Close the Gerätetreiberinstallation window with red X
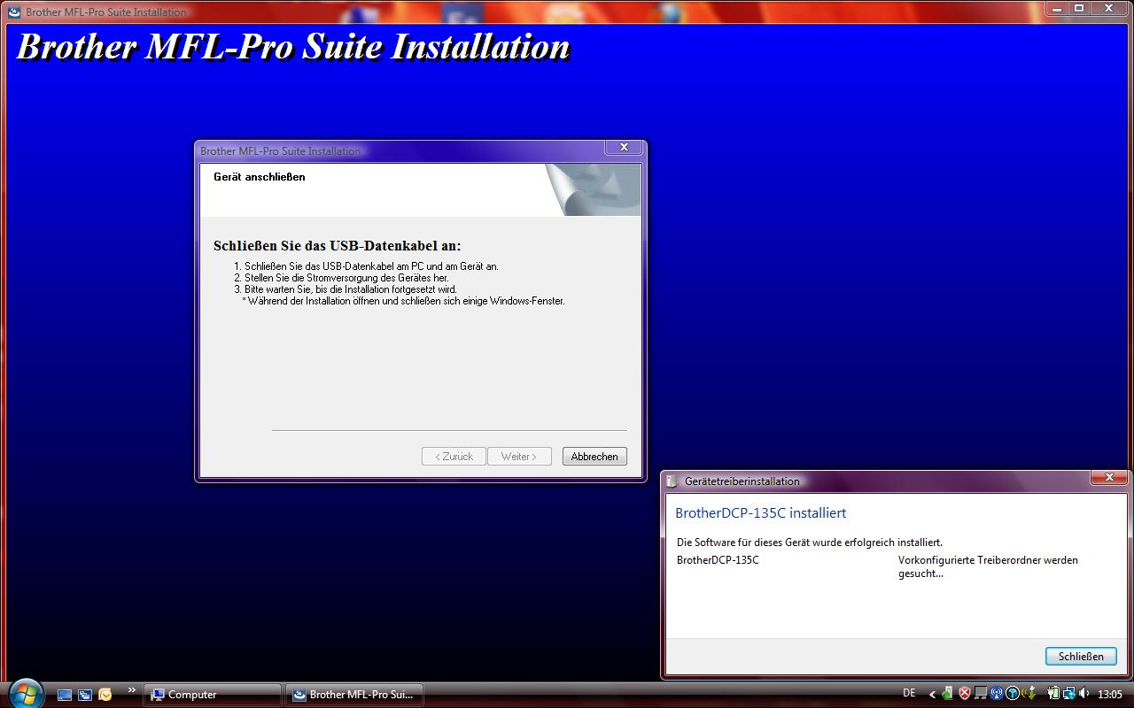 coord(1108,478)
